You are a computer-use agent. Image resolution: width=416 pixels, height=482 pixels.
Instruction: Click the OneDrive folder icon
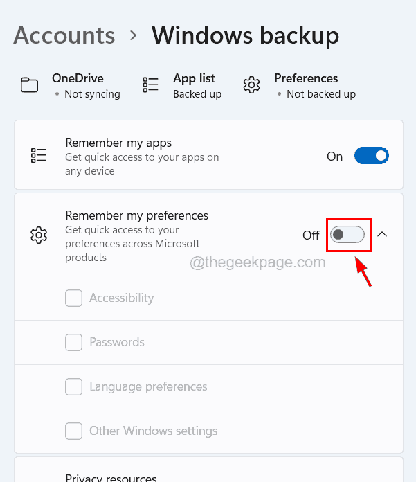(x=29, y=85)
